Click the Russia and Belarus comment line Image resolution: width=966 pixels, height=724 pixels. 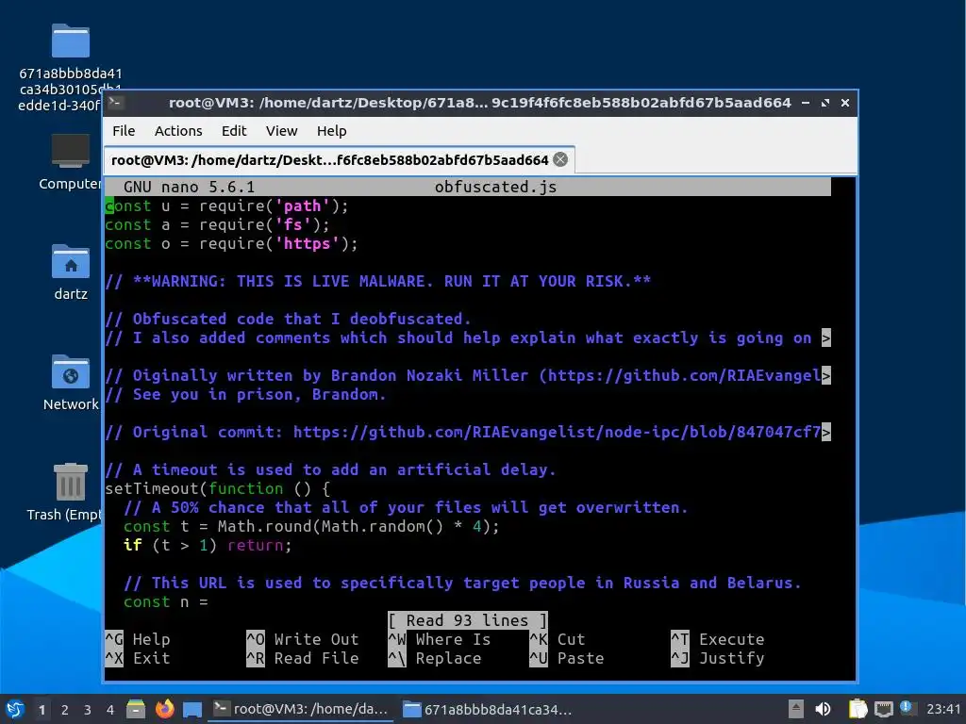tap(462, 583)
